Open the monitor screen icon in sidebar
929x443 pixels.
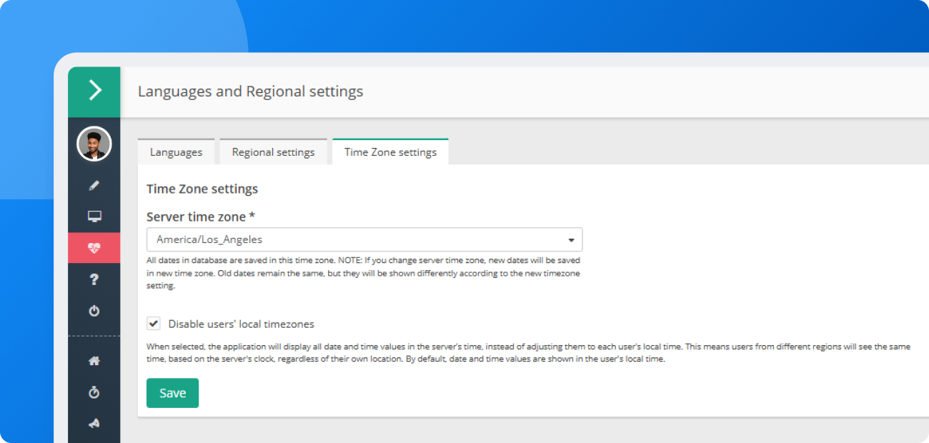pos(94,216)
